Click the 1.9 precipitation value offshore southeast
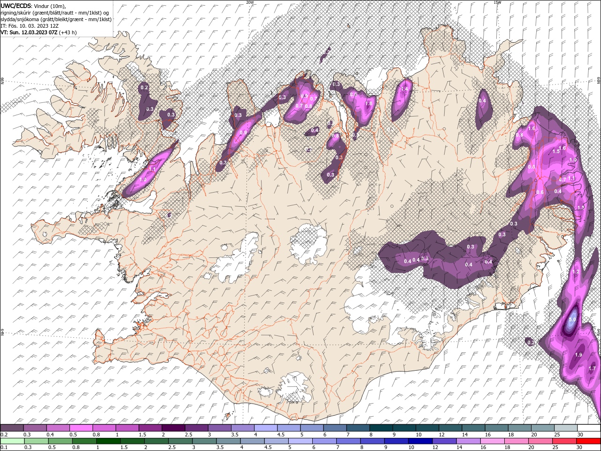This screenshot has width=601, height=451. coord(578,355)
